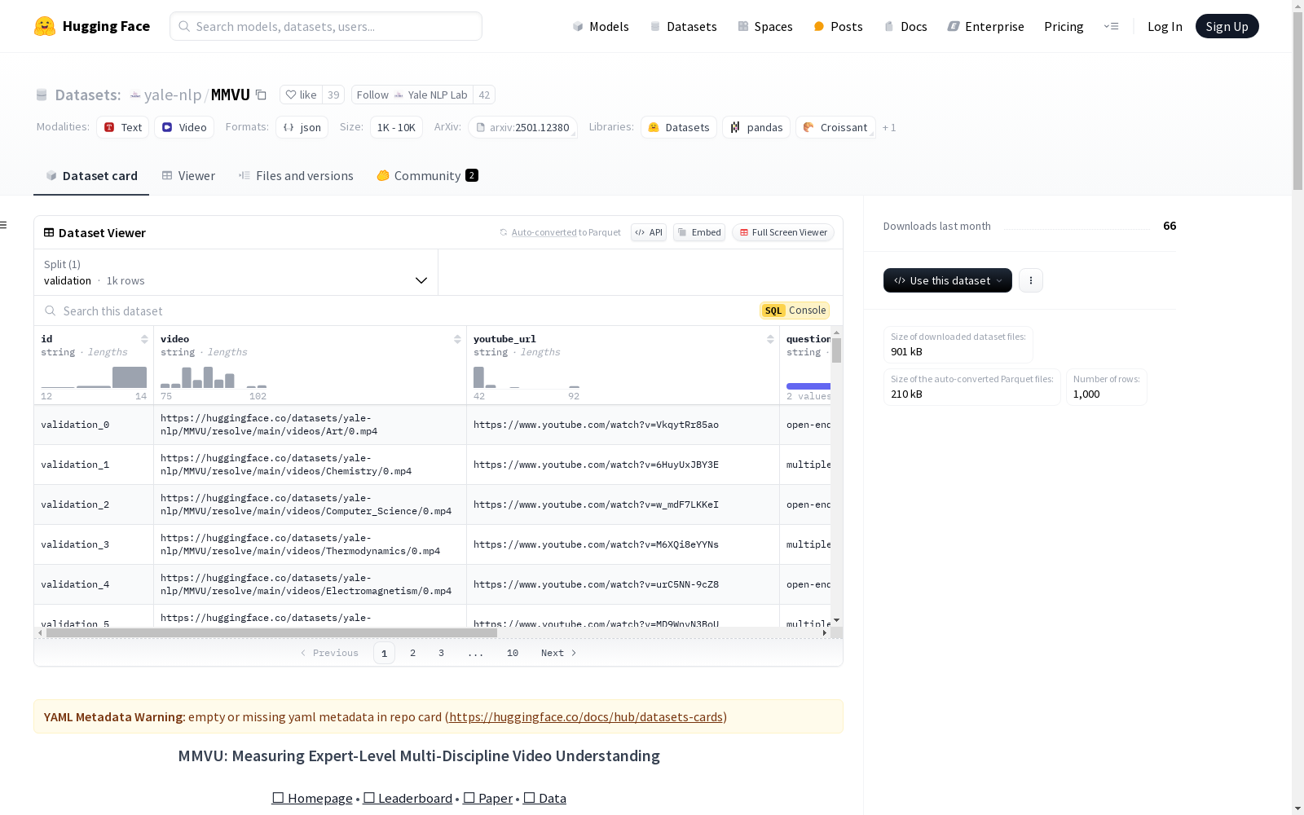Open the Leaderboard link
The image size is (1304, 815).
(x=407, y=799)
